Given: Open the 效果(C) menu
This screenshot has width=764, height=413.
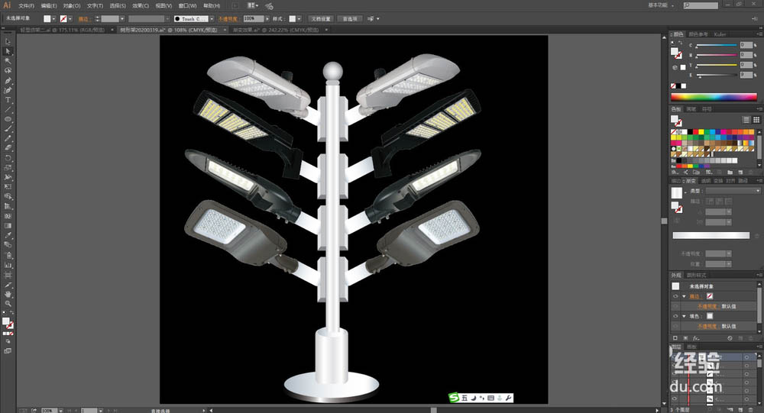Looking at the screenshot, I should pos(142,5).
